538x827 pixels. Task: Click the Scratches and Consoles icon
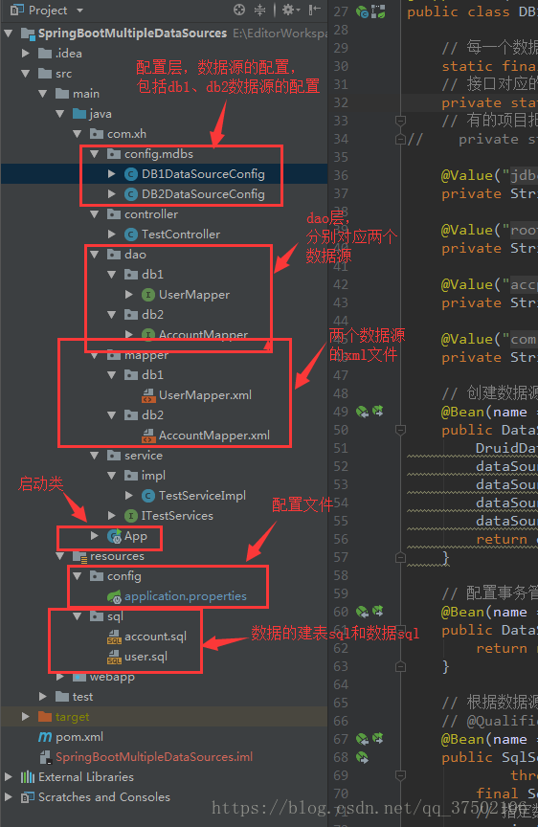(x=28, y=797)
